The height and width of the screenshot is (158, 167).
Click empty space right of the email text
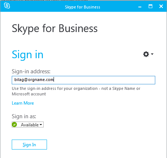point(104,80)
